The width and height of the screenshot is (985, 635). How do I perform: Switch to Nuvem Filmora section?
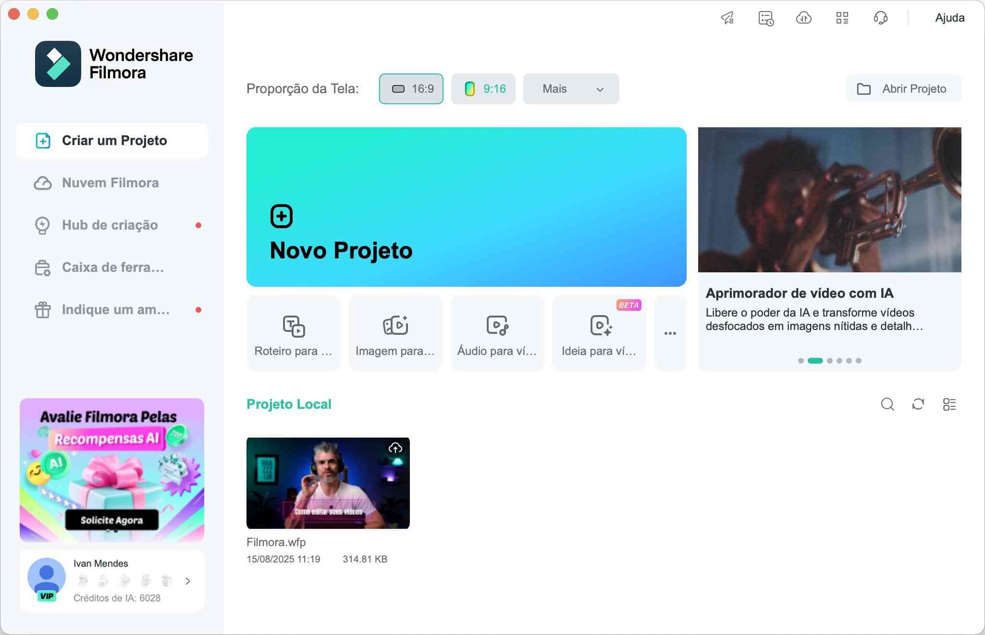pos(110,183)
